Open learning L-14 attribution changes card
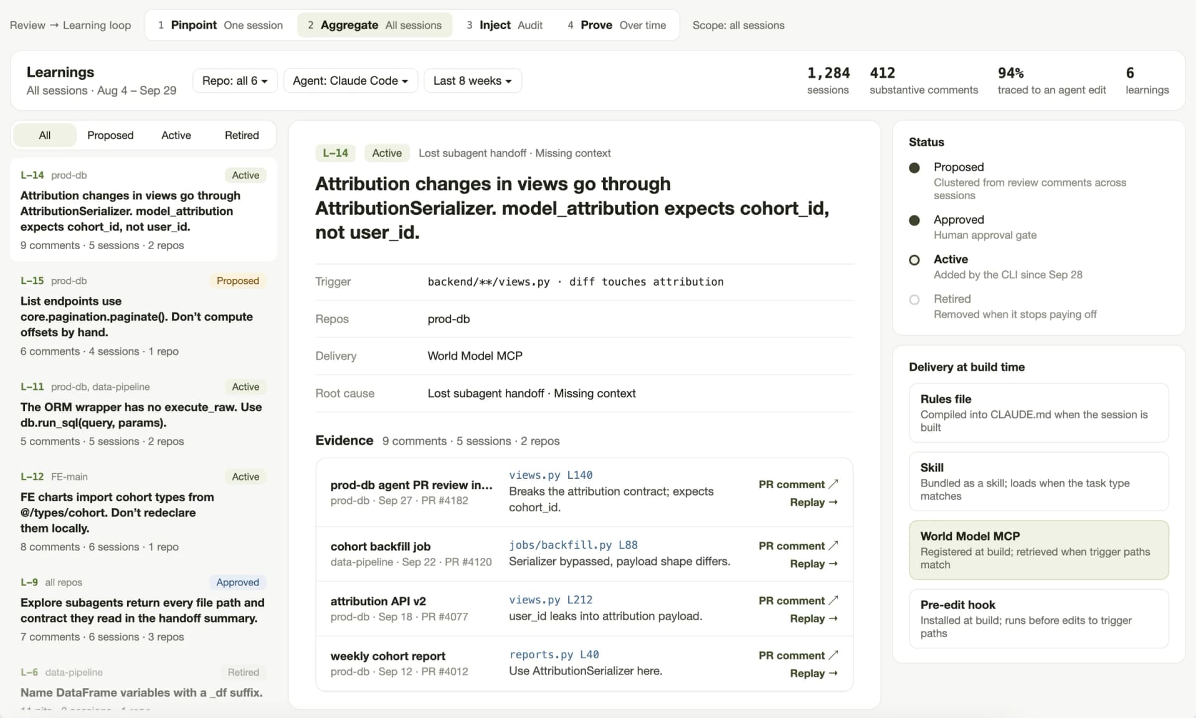This screenshot has height=718, width=1196. pos(143,210)
